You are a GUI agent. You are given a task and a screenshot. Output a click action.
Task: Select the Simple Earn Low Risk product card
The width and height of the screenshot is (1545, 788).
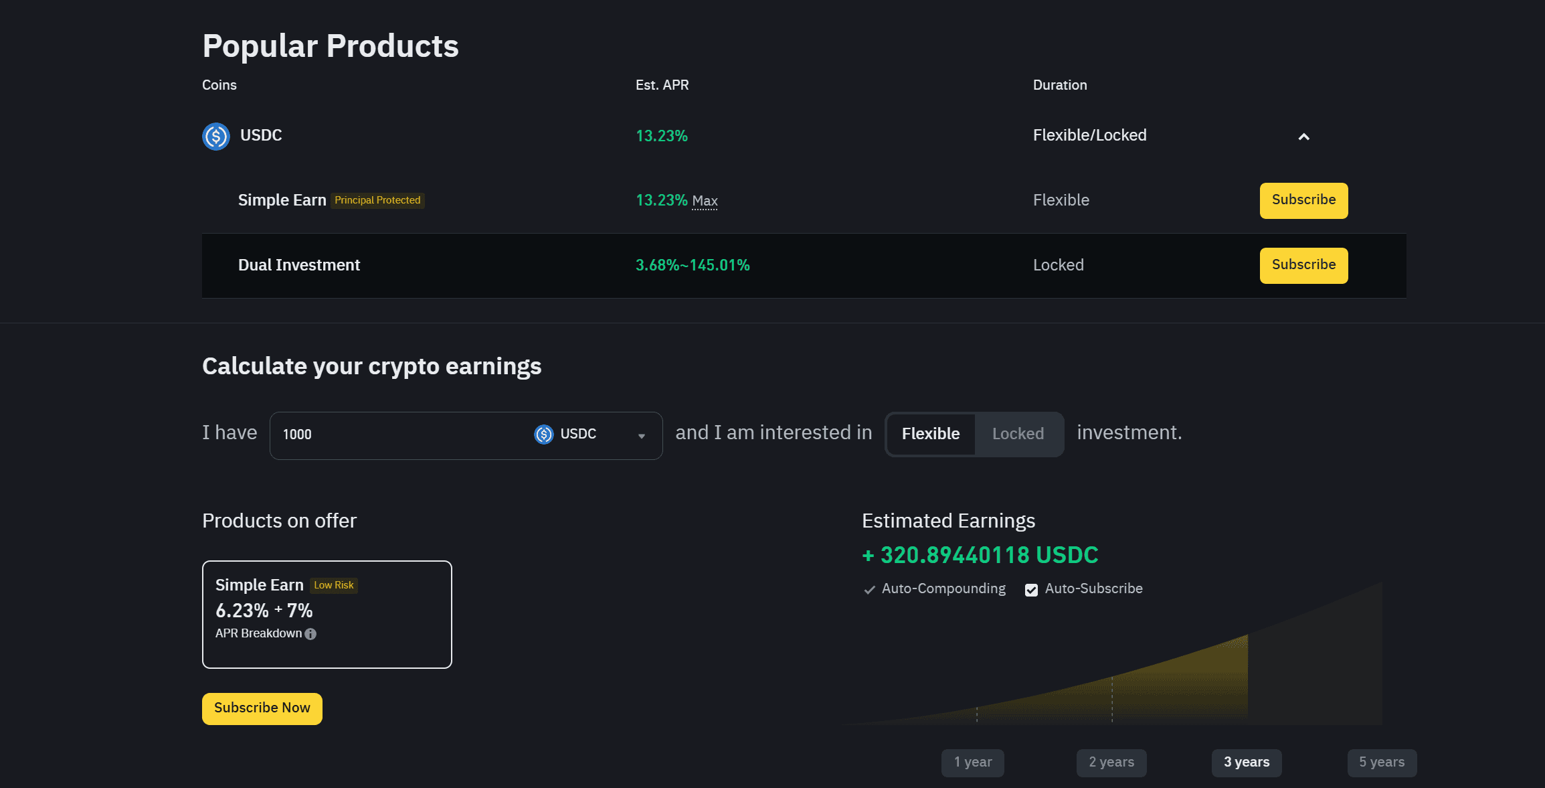(x=327, y=614)
